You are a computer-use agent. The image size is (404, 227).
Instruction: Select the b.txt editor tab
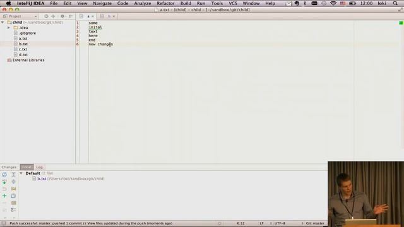click(107, 16)
